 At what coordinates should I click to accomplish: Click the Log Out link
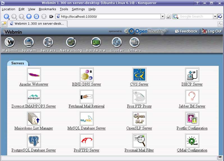tap(212, 31)
